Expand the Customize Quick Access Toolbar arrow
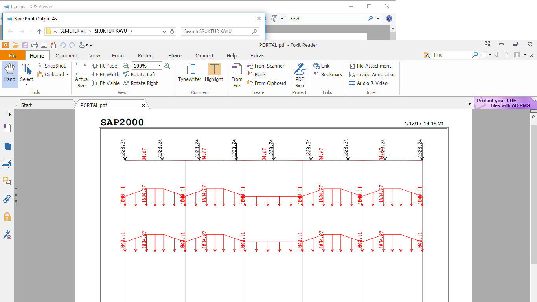This screenshot has height=302, width=537. pyautogui.click(x=92, y=45)
